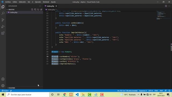Open the Extensions view

coord(3,33)
